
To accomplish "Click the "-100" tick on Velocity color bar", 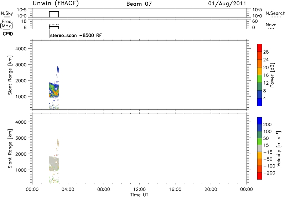I will (269, 166).
